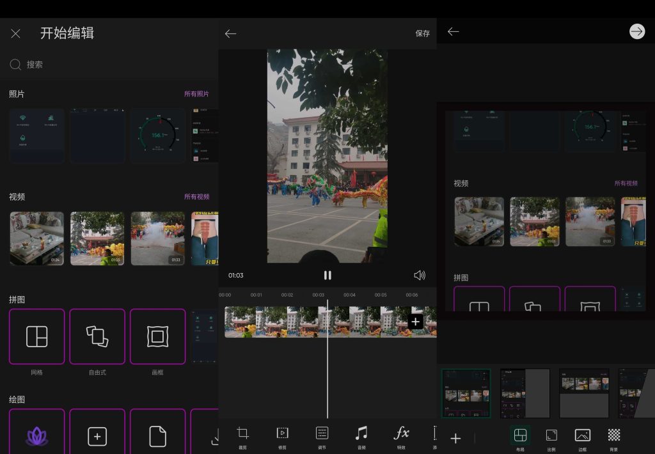
Task: Click the forward arrow to proceed
Action: tap(637, 31)
